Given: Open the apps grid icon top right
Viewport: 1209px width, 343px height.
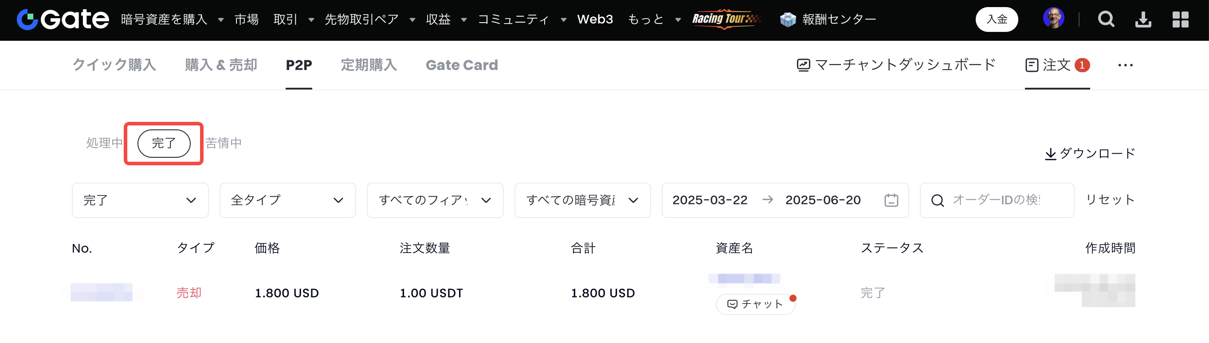Looking at the screenshot, I should (x=1182, y=19).
